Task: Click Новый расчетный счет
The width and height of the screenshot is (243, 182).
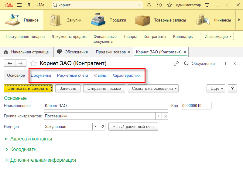Action: coord(133,126)
